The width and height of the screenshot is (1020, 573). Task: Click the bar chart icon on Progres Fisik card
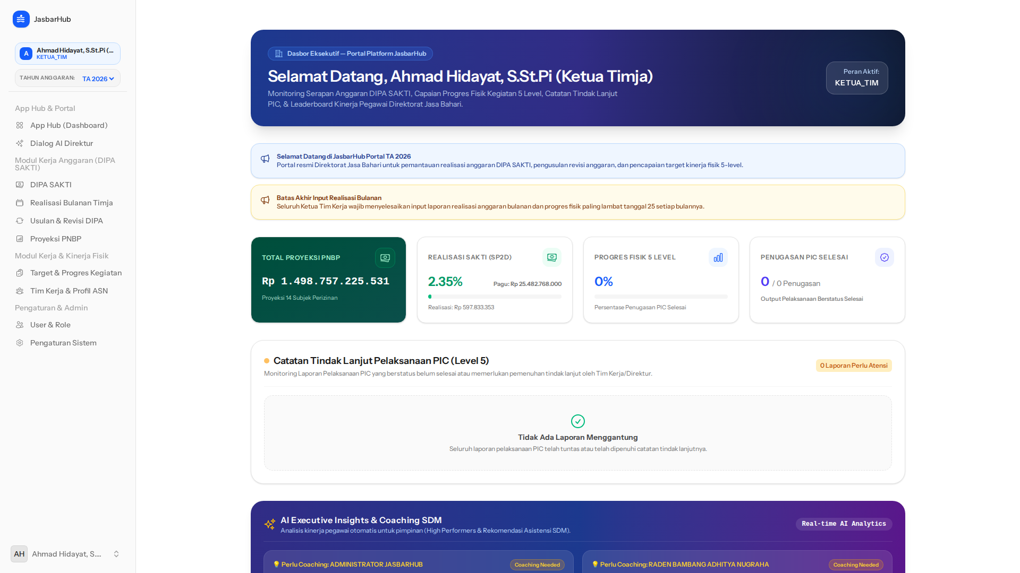[x=718, y=257]
